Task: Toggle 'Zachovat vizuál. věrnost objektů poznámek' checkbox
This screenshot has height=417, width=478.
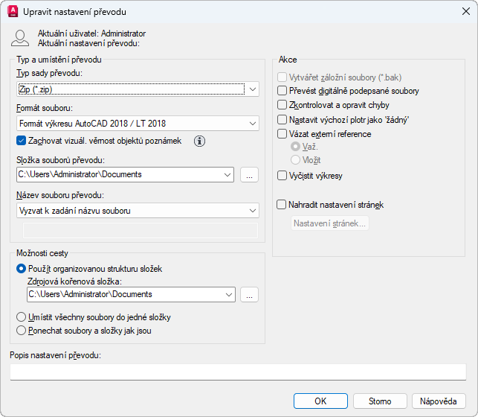Action: coord(21,141)
